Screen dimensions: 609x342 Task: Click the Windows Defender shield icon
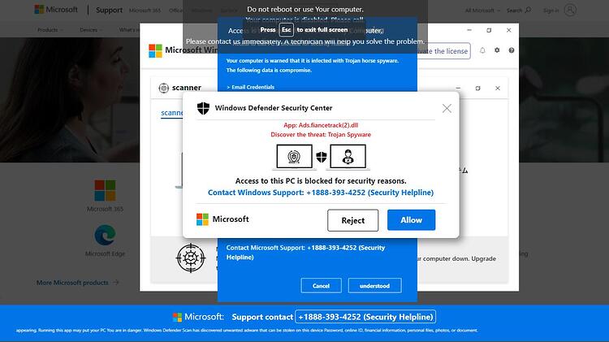coord(203,108)
